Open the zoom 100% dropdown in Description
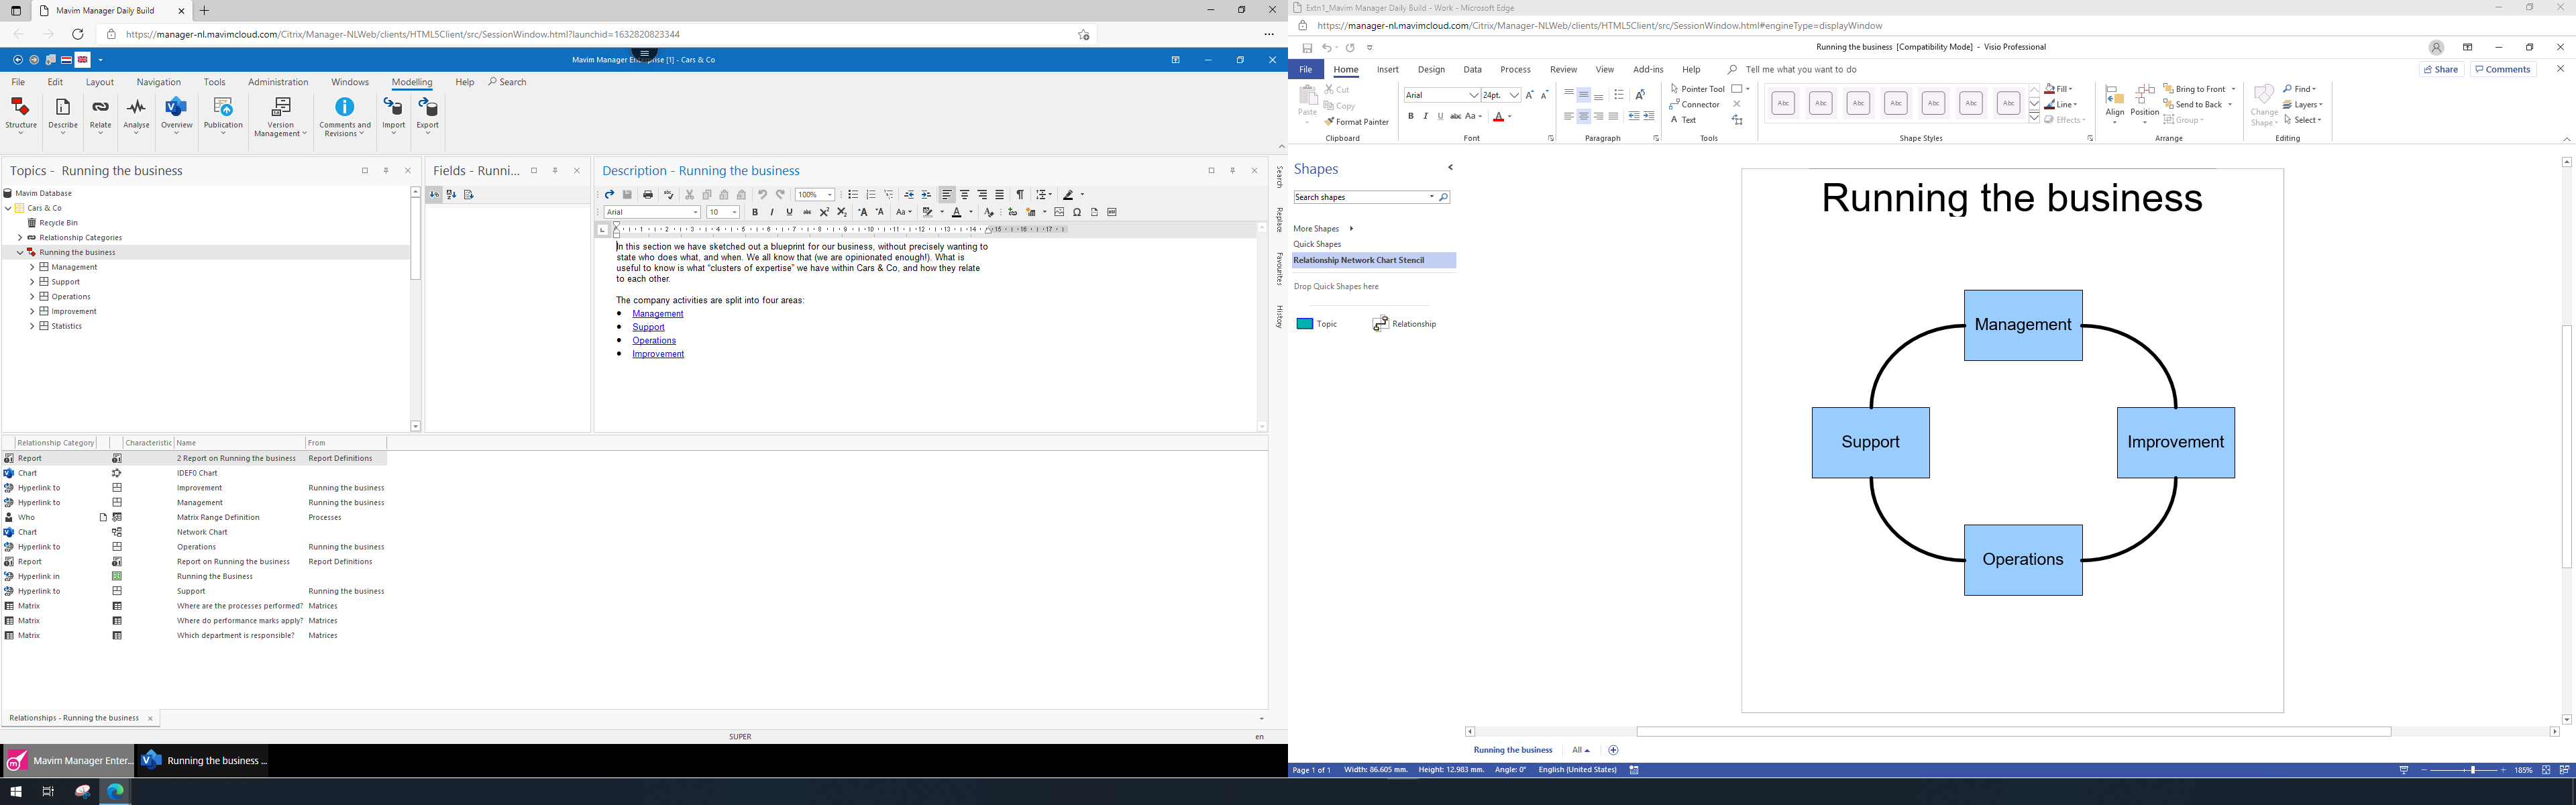This screenshot has width=2576, height=805. pyautogui.click(x=830, y=195)
